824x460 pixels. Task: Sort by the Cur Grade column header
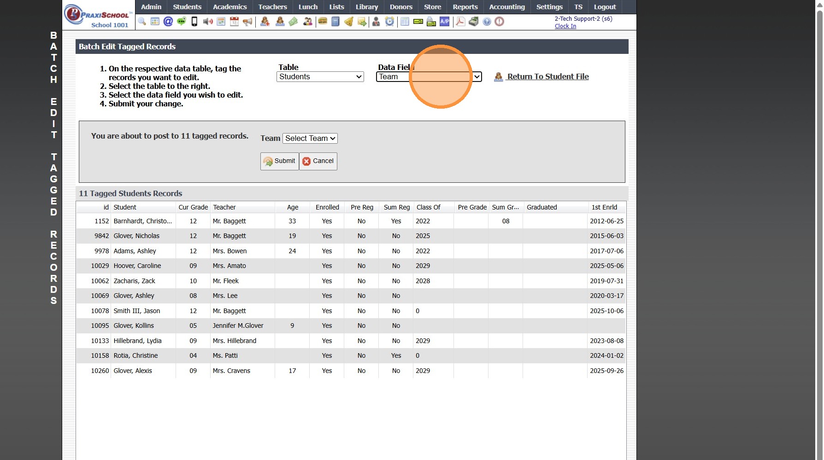pos(193,207)
